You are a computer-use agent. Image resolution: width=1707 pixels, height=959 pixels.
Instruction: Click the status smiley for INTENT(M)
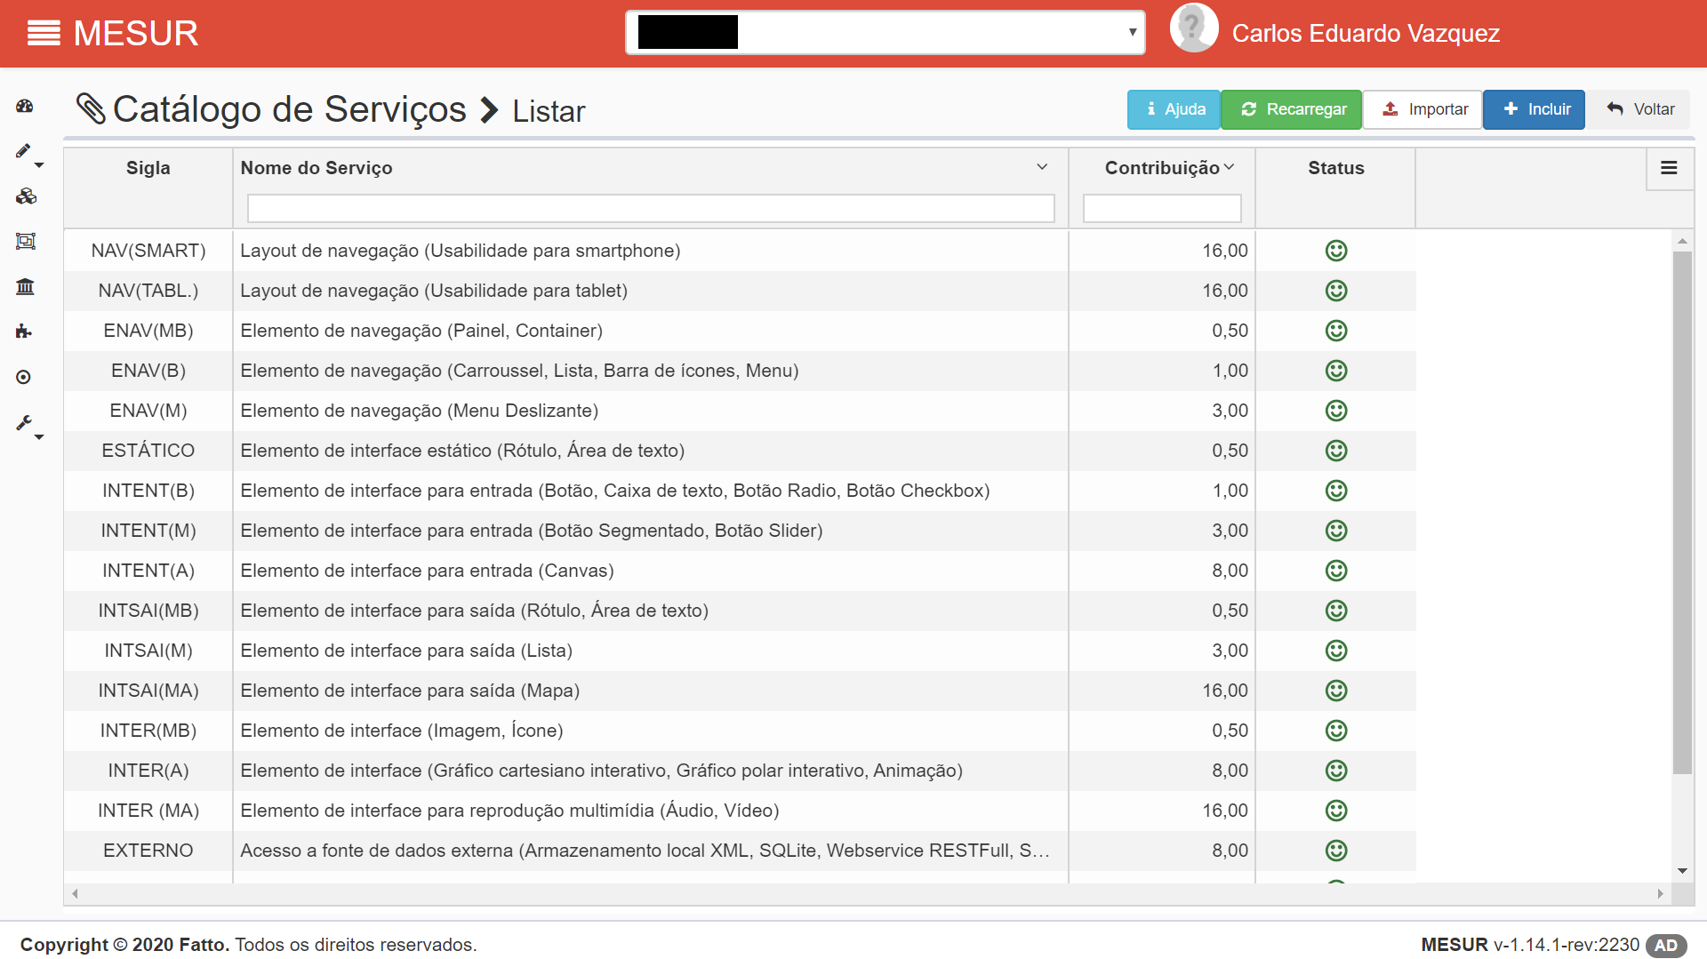click(x=1335, y=531)
